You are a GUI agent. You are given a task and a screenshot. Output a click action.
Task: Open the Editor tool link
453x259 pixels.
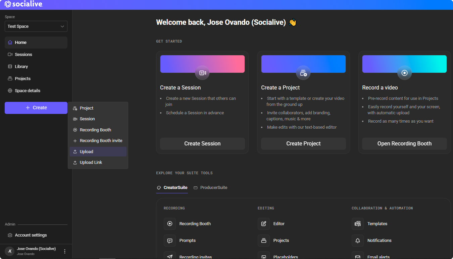(x=279, y=224)
